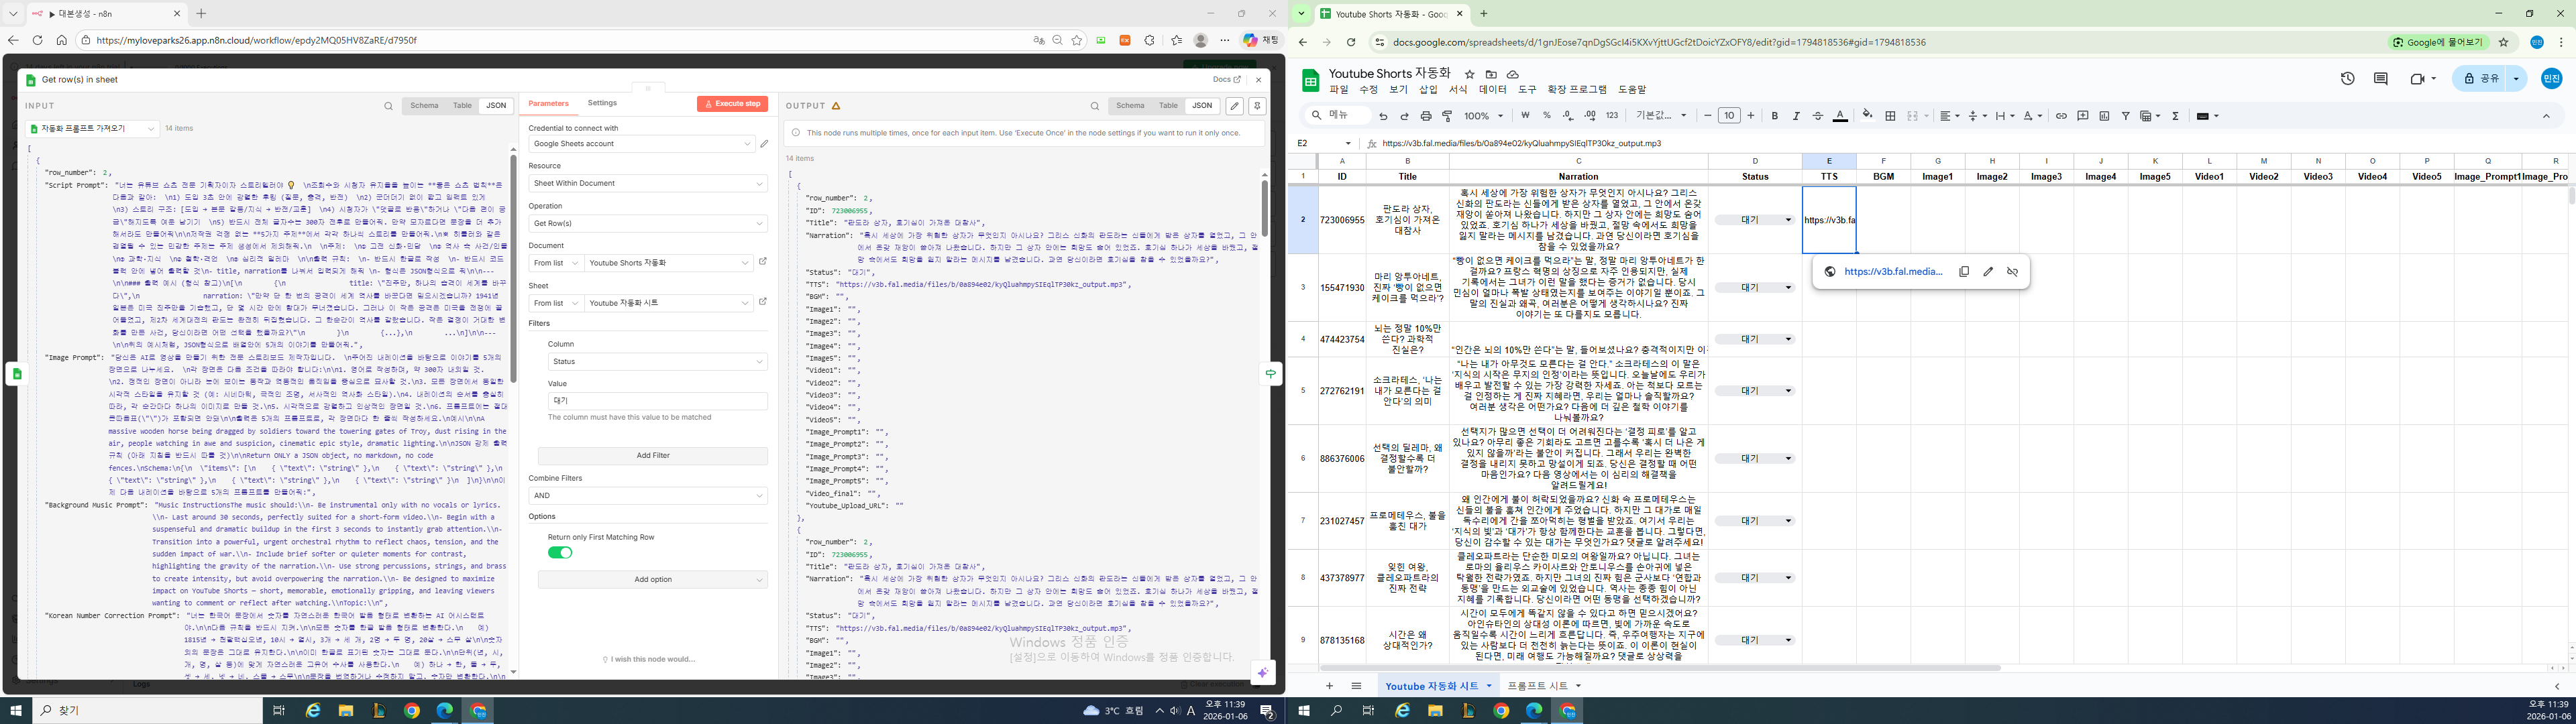Click the fill color bucket icon
The image size is (2576, 724).
pos(1867,116)
